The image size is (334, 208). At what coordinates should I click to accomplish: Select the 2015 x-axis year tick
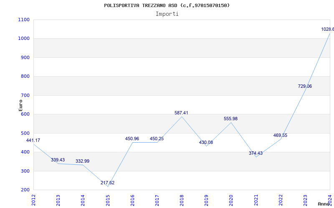click(108, 199)
